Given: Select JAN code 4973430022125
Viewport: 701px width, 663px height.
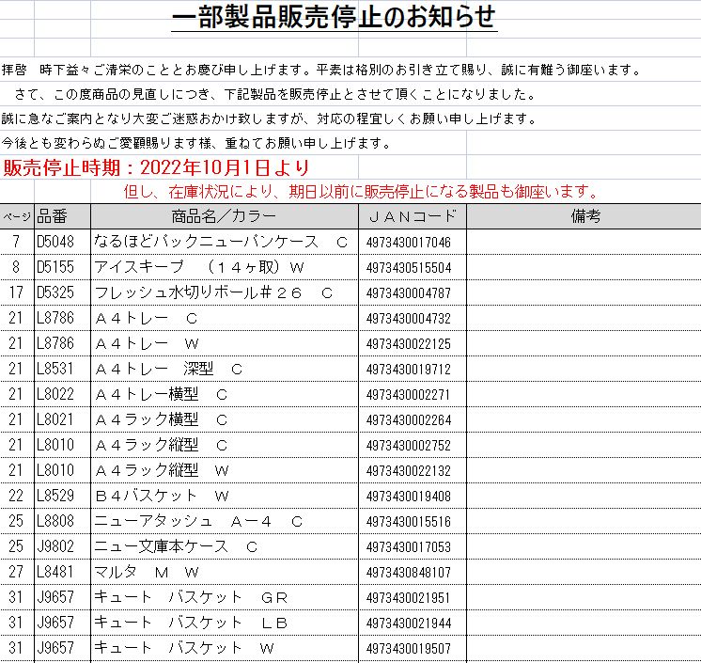Looking at the screenshot, I should (409, 344).
